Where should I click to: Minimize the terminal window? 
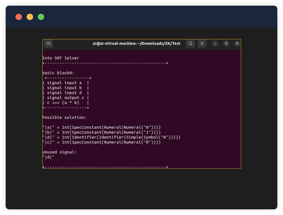[215, 44]
